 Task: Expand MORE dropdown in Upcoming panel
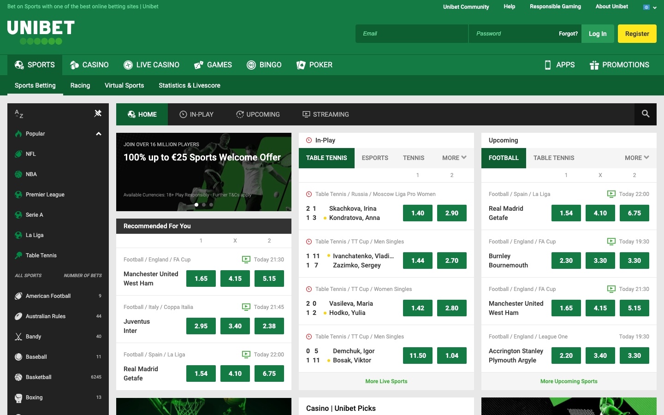click(x=637, y=158)
